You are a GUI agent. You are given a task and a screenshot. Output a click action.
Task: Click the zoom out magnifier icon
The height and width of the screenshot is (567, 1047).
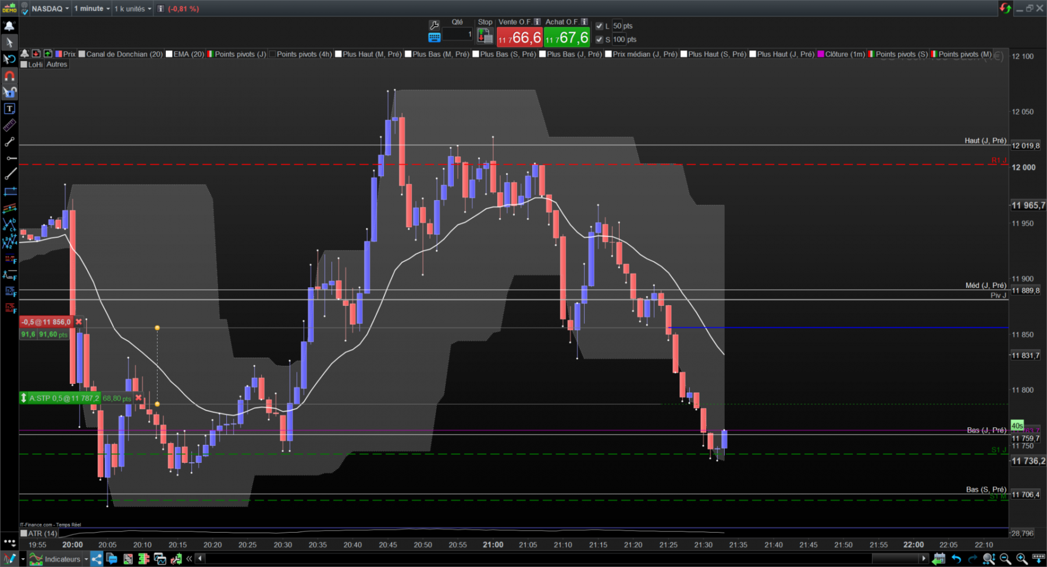1005,559
